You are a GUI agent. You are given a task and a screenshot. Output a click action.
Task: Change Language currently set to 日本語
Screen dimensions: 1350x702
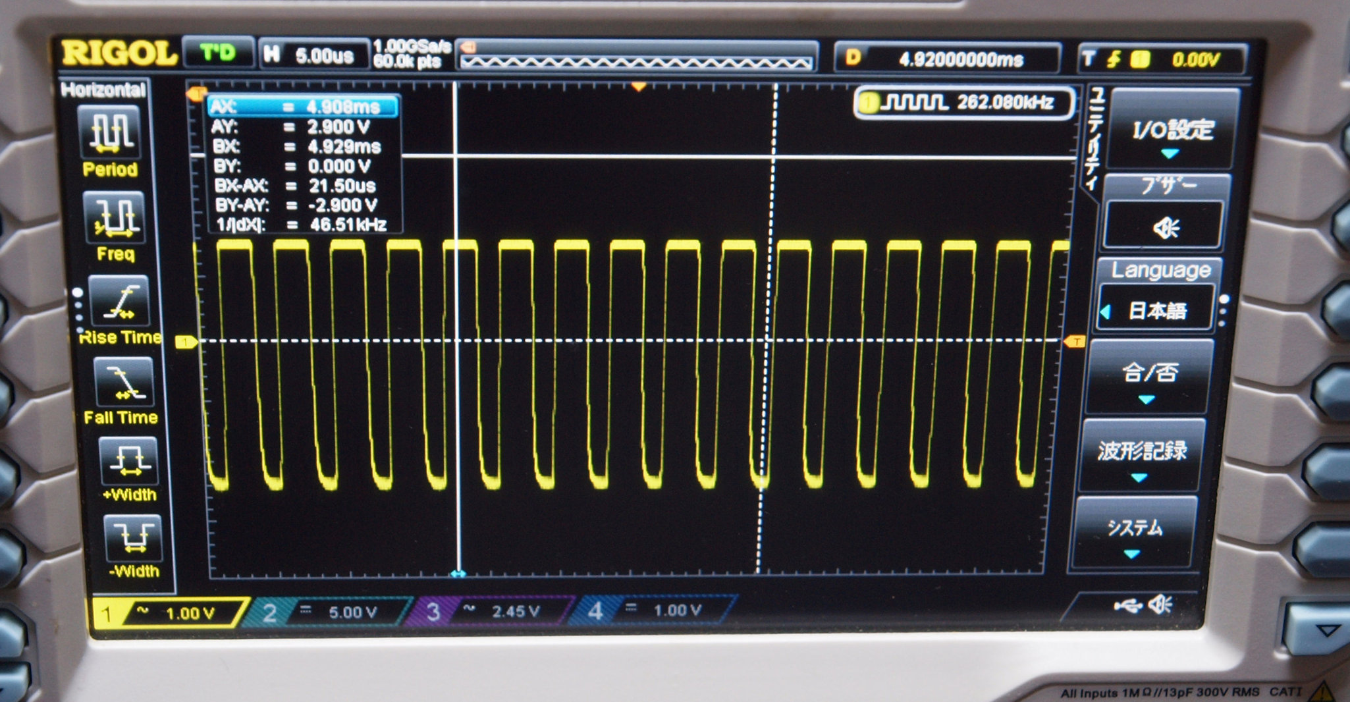[1157, 310]
